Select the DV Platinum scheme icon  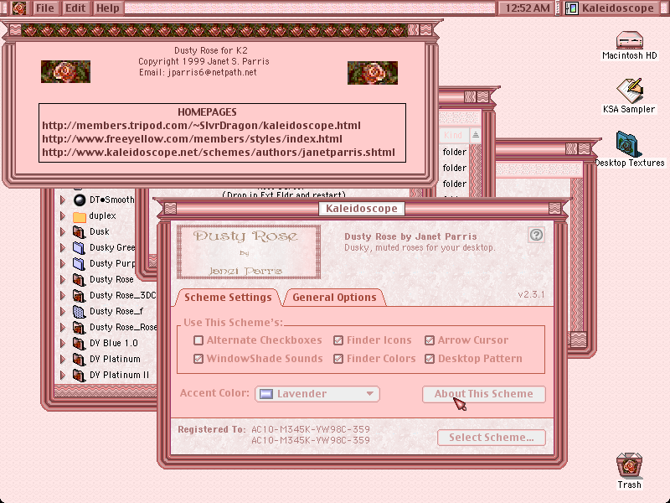[79, 359]
